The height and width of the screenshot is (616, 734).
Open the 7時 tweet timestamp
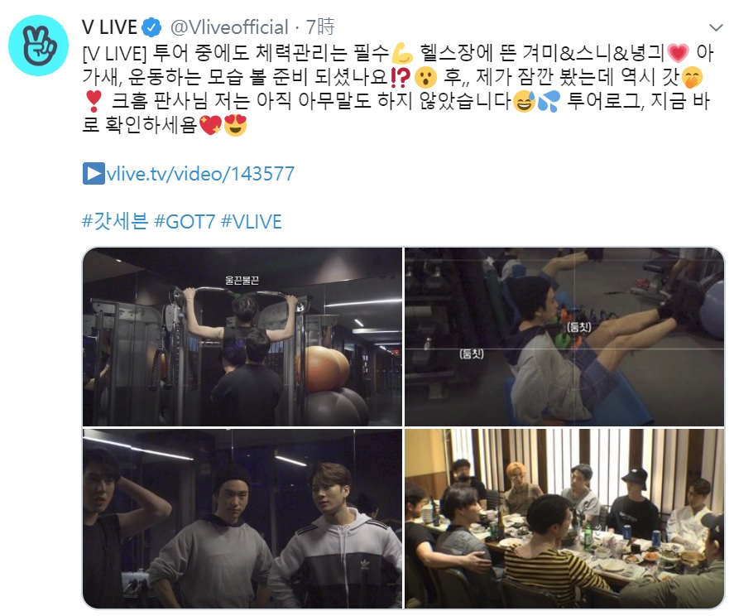coord(320,27)
